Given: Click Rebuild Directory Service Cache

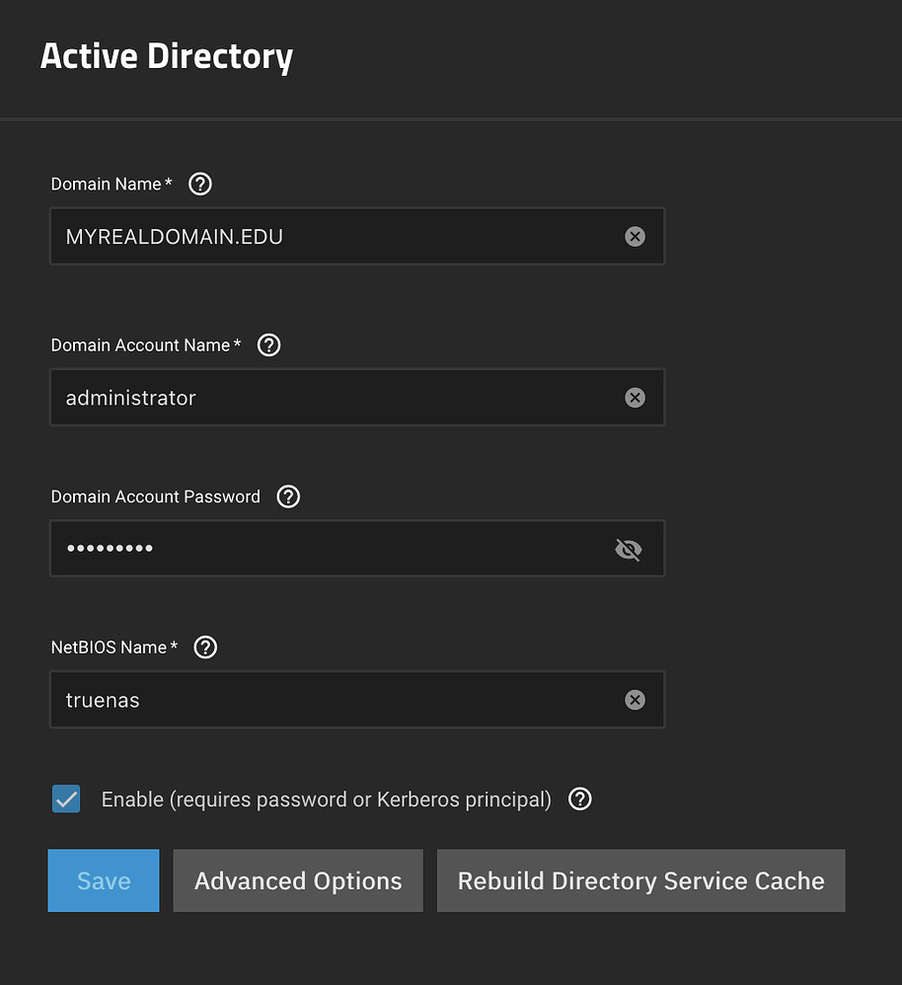Looking at the screenshot, I should coord(640,880).
